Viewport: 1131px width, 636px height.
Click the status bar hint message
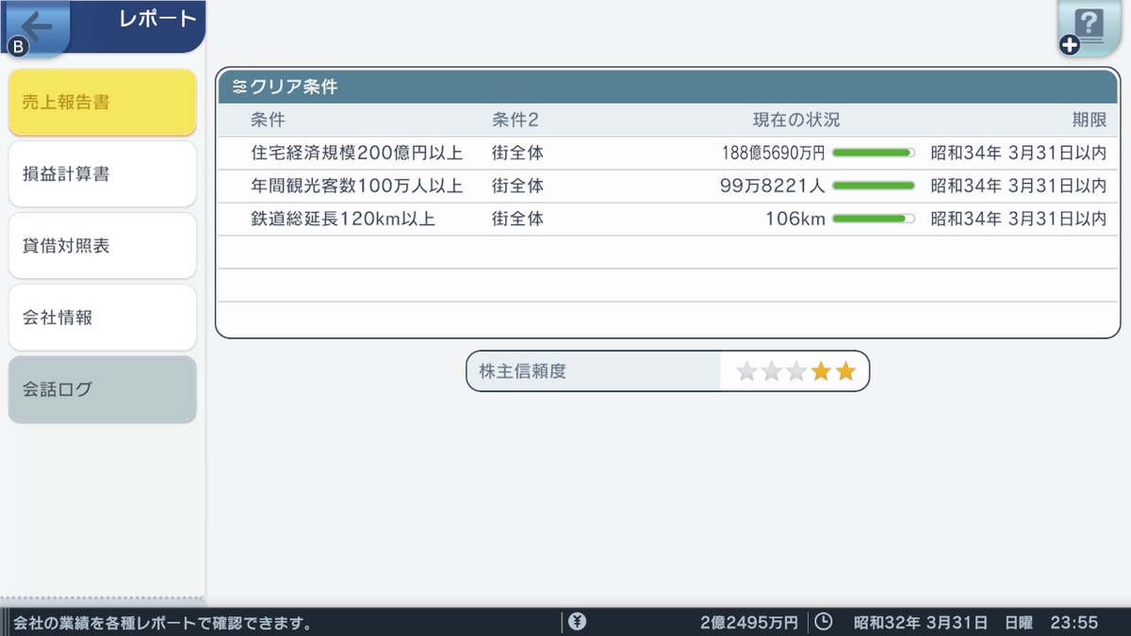163,623
